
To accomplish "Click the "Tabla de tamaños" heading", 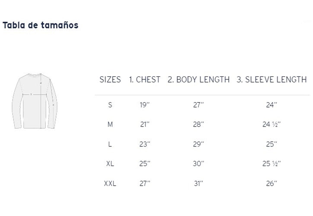I will 41,25.
